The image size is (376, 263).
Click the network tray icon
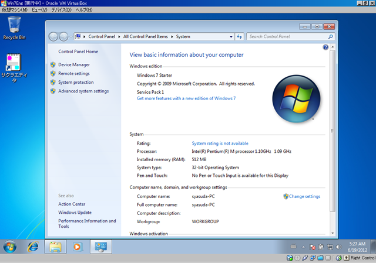coord(330,247)
